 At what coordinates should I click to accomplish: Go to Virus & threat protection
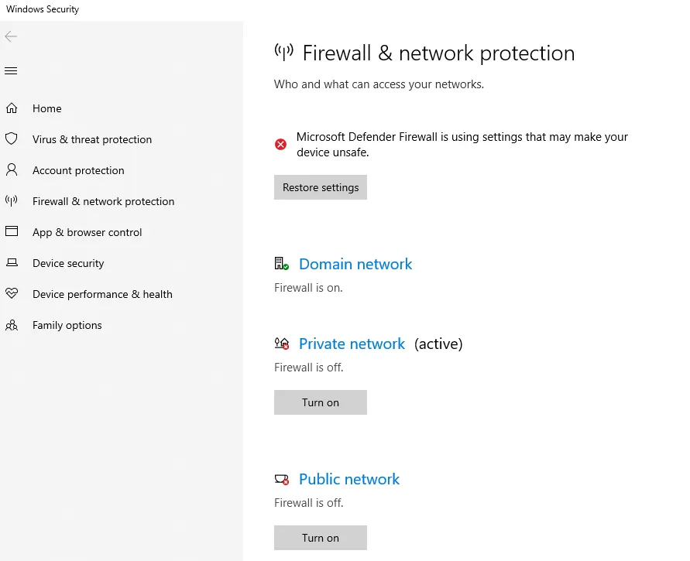point(92,139)
